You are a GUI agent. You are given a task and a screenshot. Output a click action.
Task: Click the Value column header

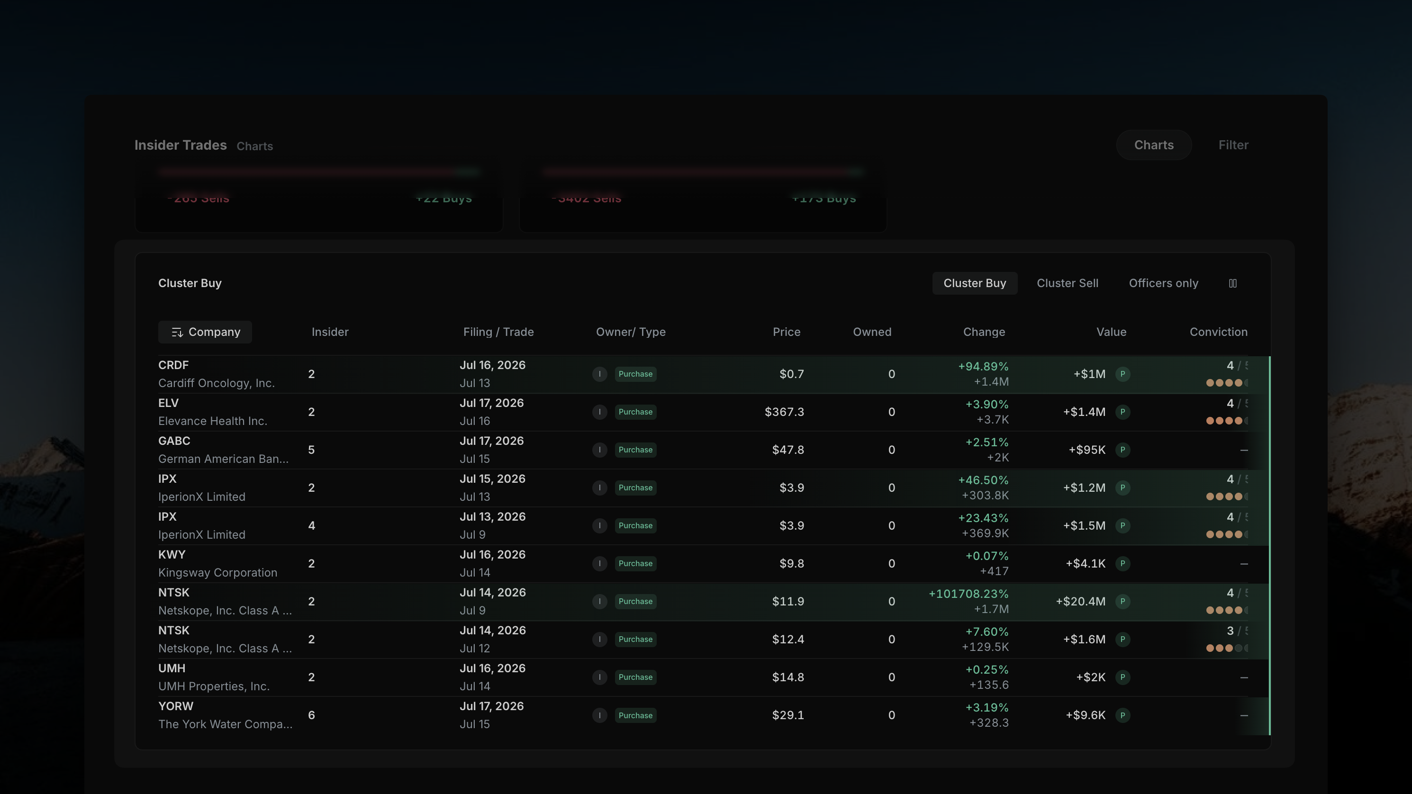tap(1111, 332)
